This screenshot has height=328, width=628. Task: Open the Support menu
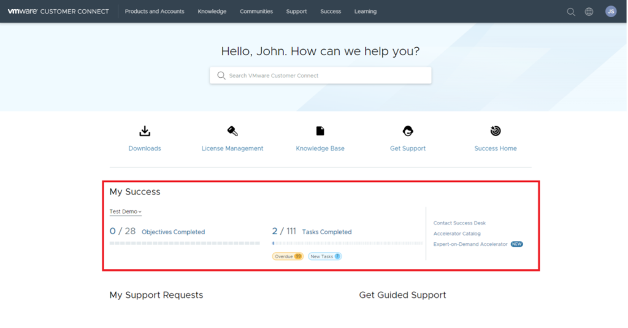tap(296, 11)
